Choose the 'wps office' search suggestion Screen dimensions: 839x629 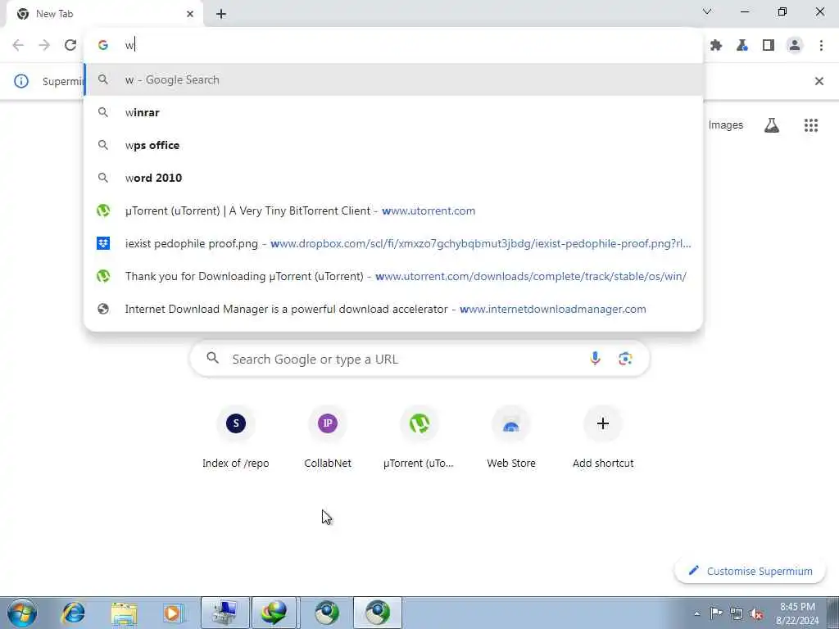pyautogui.click(x=393, y=145)
